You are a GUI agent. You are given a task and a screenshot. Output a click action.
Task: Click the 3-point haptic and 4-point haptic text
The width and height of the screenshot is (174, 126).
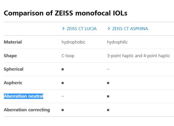138,56
